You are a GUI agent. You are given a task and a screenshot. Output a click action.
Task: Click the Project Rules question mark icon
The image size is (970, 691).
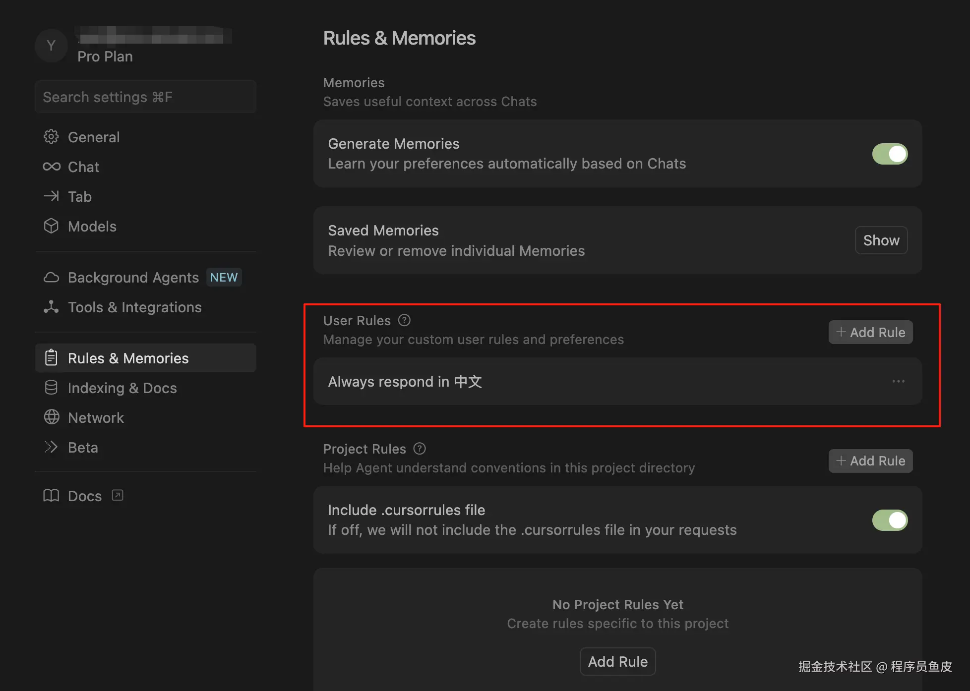coord(420,449)
